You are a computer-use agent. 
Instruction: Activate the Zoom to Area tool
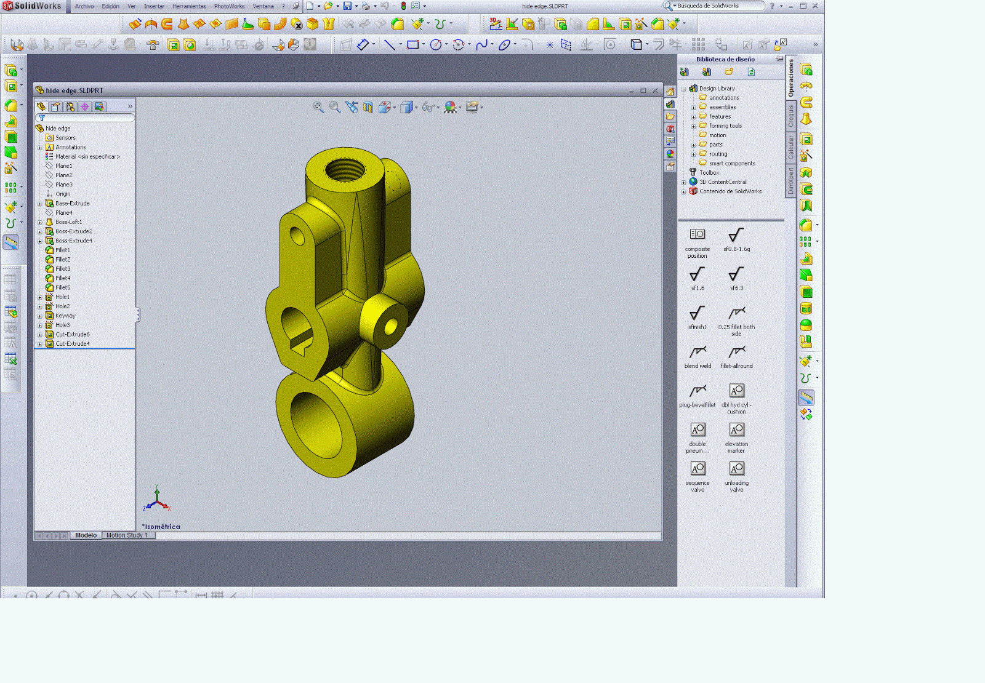333,106
